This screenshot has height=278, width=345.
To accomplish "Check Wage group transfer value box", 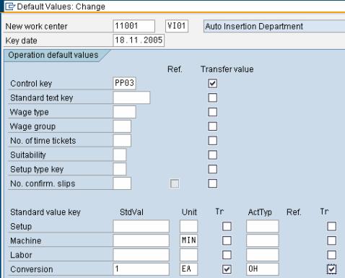I will pos(212,126).
